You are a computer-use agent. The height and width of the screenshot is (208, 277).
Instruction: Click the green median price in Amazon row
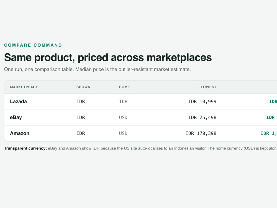(269, 133)
